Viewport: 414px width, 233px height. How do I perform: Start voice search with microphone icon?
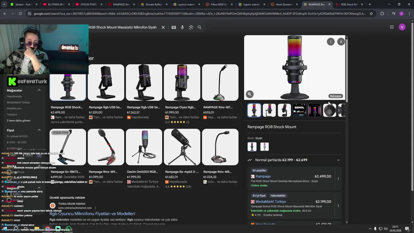(x=182, y=28)
